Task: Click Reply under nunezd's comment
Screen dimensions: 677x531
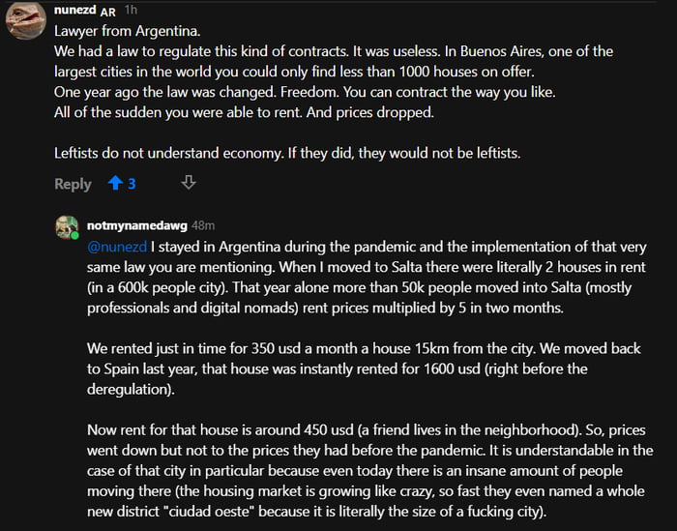Action: (73, 184)
